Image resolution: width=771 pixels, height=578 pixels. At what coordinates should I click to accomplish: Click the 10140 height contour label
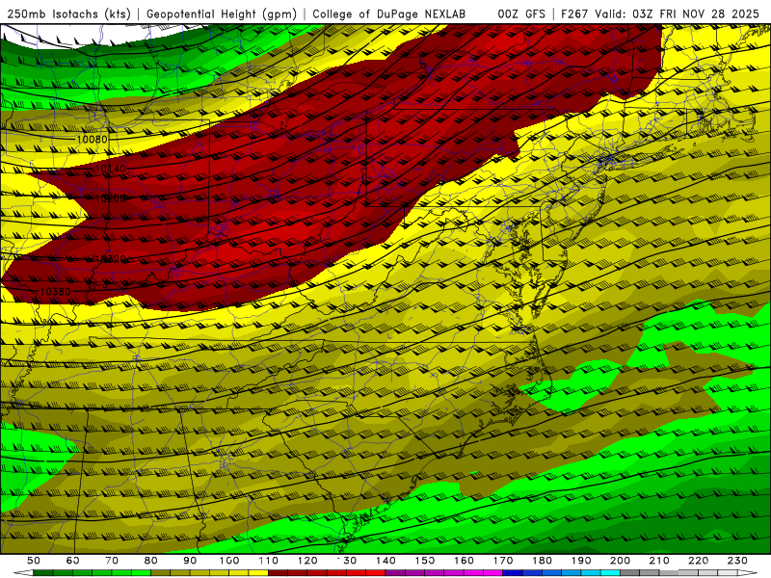[110, 169]
